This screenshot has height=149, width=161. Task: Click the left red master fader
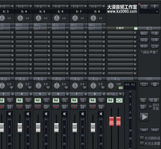tap(111, 121)
